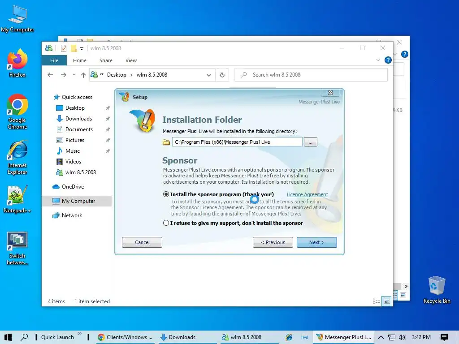This screenshot has width=459, height=344.
Task: Switch to Messenger Plus! taskbar item
Action: [x=344, y=337]
